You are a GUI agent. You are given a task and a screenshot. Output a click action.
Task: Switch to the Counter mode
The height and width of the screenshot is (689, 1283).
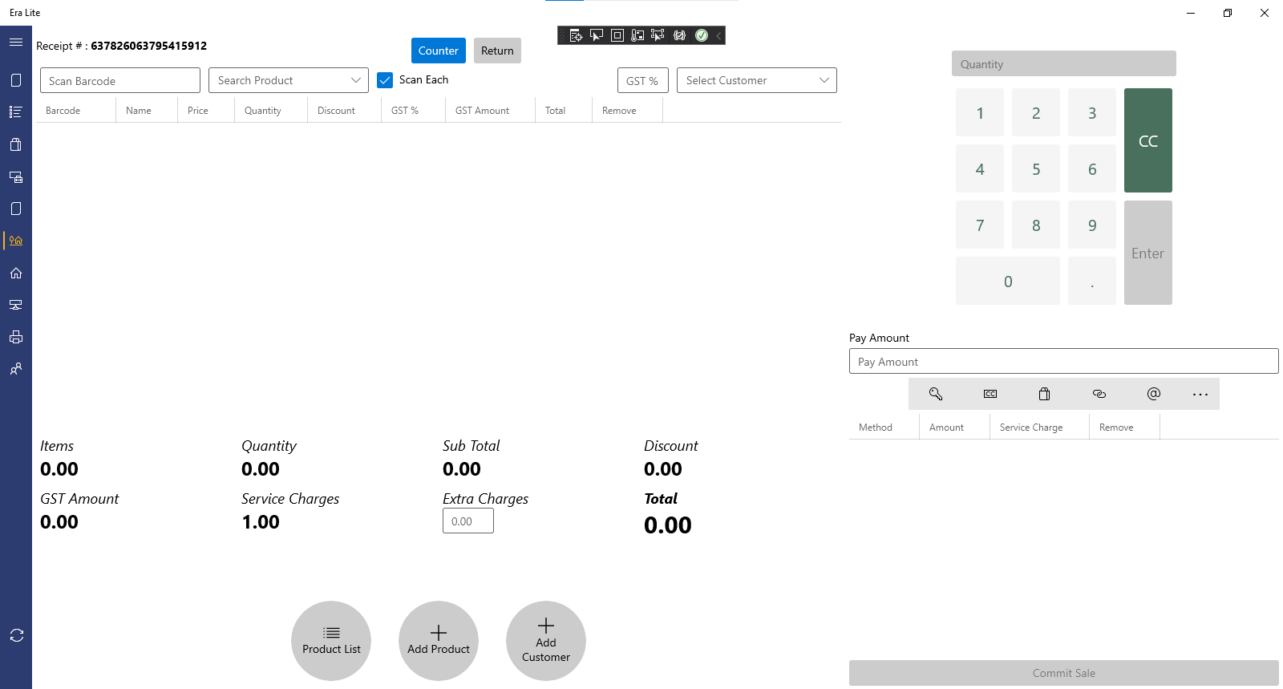click(439, 51)
